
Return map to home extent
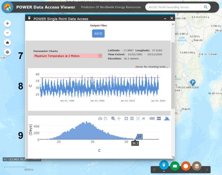[x=7, y=43]
